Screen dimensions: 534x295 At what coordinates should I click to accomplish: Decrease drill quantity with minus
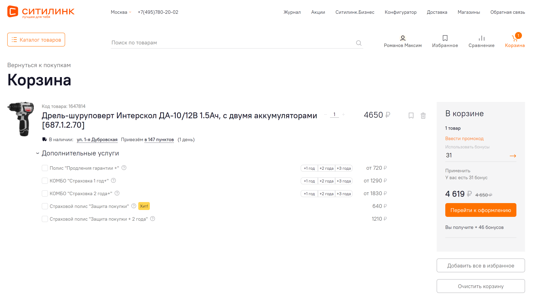(x=325, y=115)
